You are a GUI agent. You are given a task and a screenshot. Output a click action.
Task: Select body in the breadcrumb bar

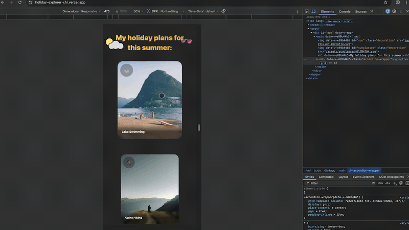click(317, 171)
